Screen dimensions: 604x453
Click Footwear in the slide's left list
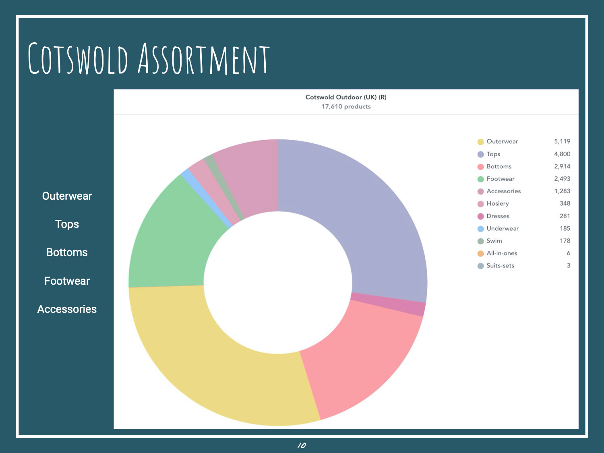pos(67,281)
